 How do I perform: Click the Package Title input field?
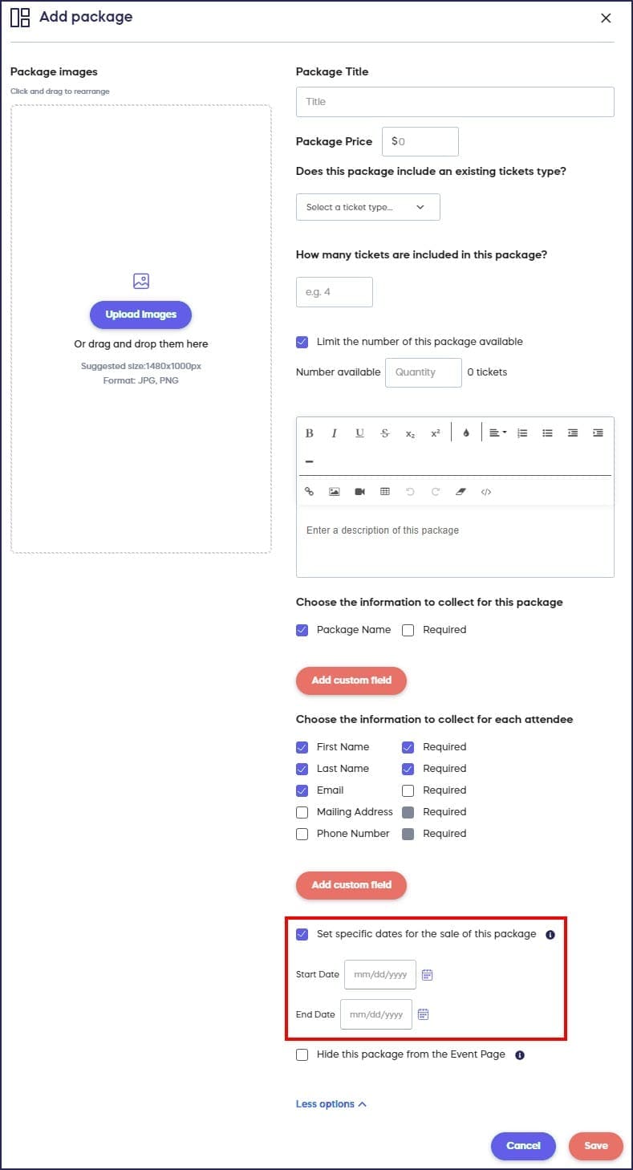[x=455, y=102]
